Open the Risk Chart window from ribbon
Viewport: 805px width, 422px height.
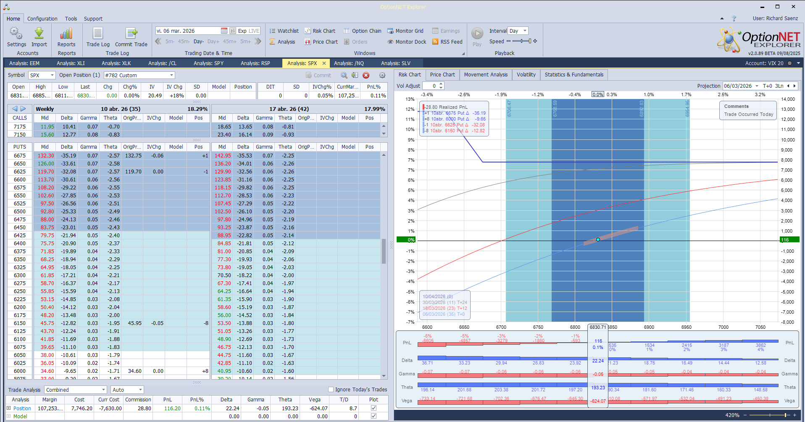pos(320,31)
